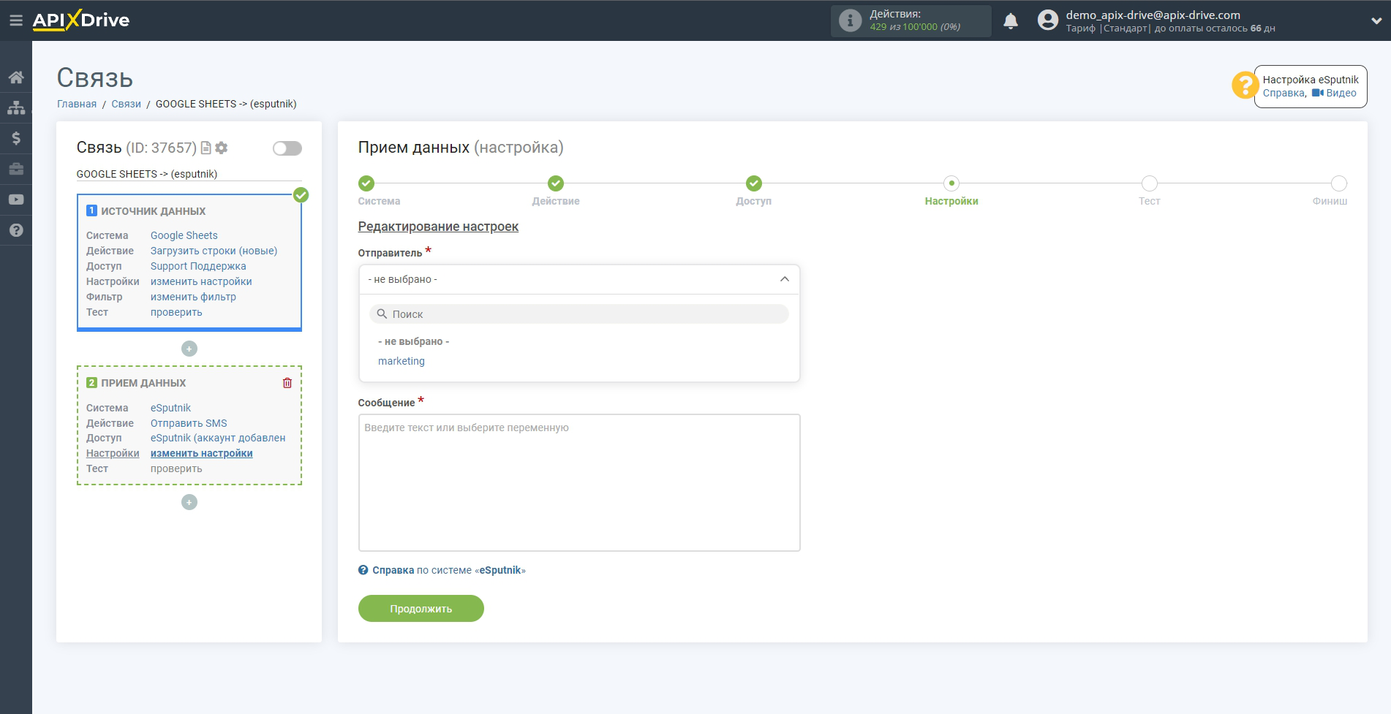Go to the Действие step
The width and height of the screenshot is (1391, 714).
pos(556,183)
